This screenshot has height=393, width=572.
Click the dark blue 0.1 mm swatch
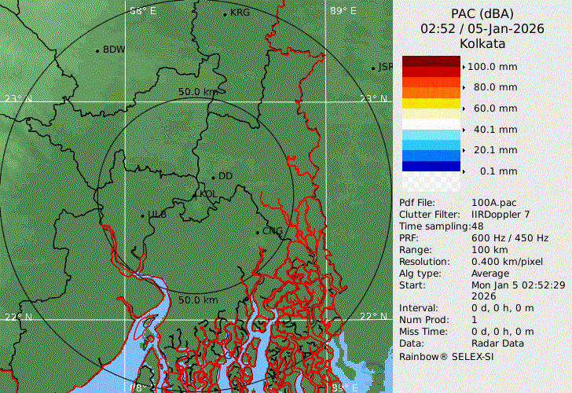click(x=431, y=166)
